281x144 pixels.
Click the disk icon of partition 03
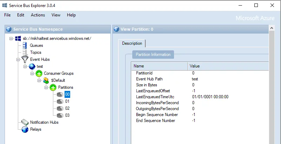(60, 115)
